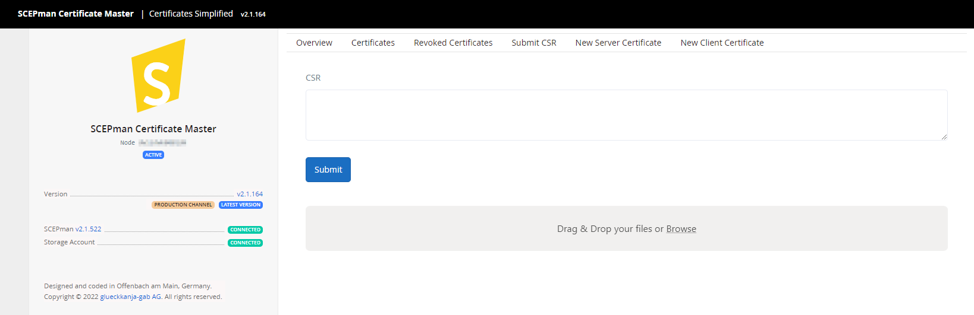This screenshot has height=315, width=974.
Task: Click the Drag & Drop files zone
Action: (626, 228)
